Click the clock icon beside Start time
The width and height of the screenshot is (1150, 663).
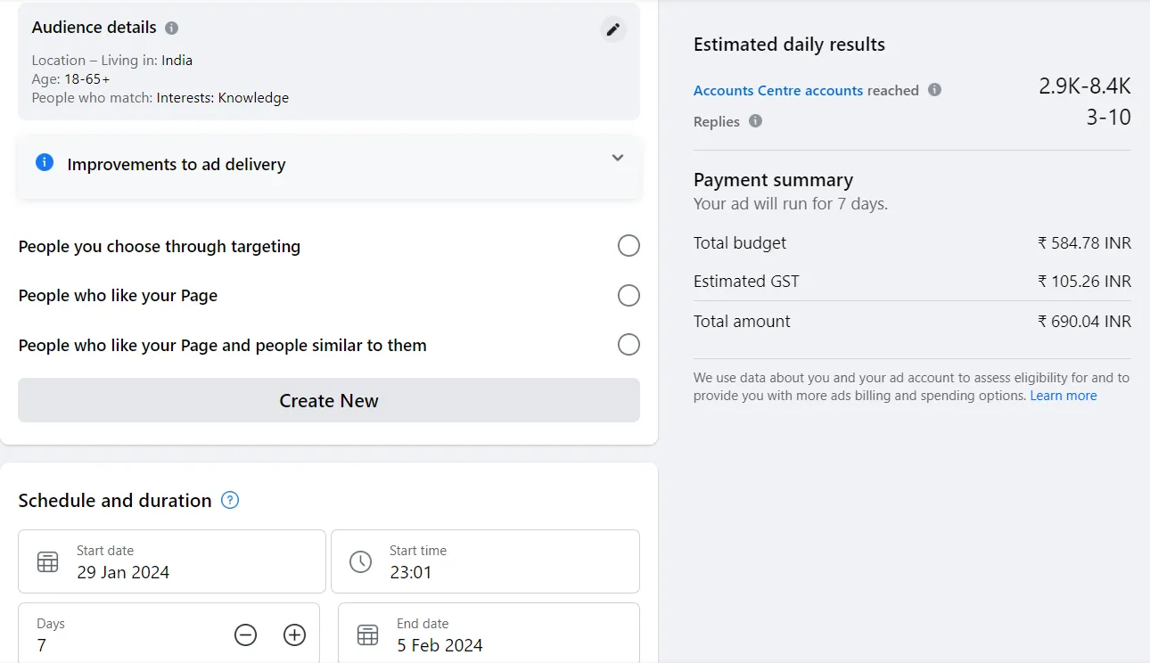pos(360,561)
